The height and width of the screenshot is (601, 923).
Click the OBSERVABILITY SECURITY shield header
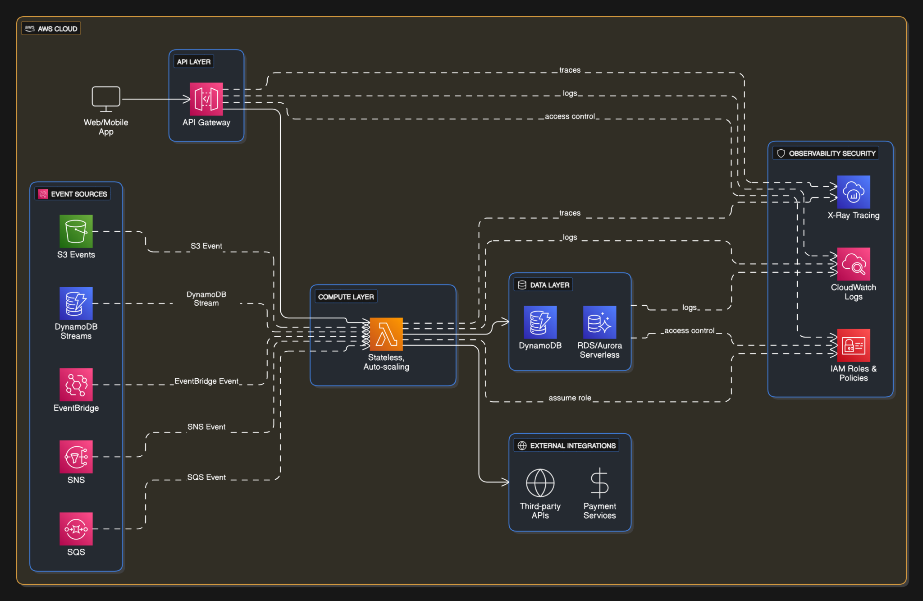tap(827, 153)
